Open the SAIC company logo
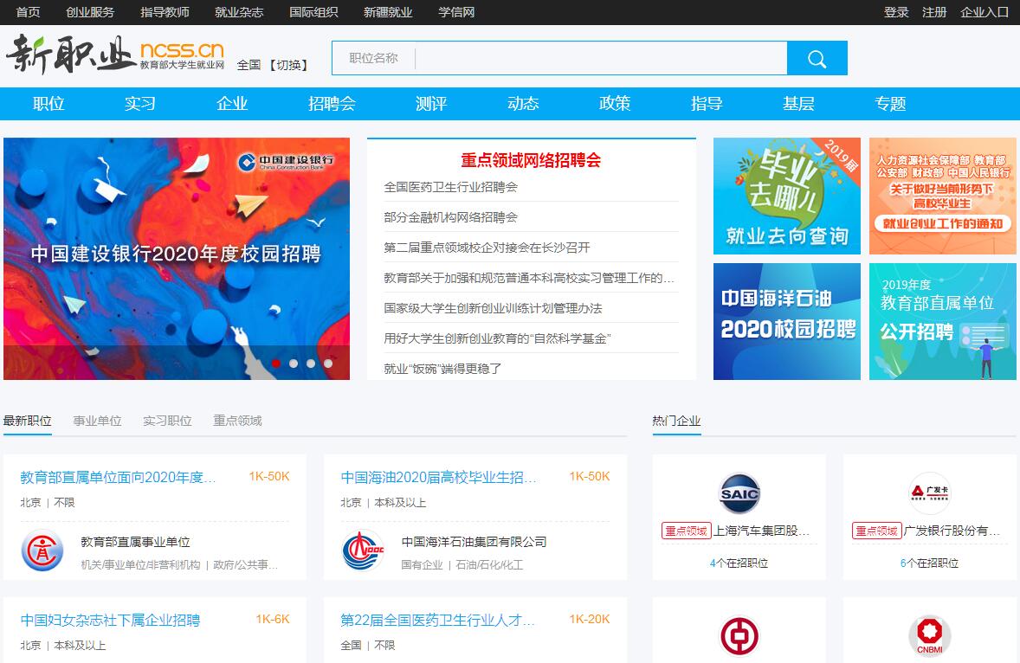 tap(739, 494)
